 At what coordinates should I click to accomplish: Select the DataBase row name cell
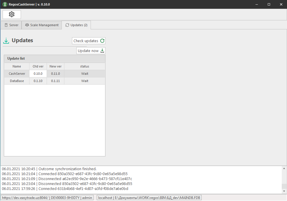coord(17,81)
